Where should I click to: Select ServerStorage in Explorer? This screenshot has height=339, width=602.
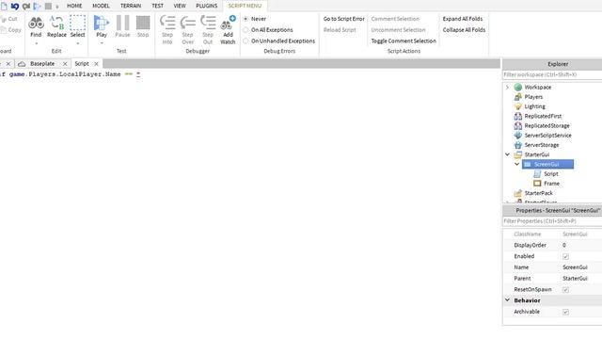542,145
